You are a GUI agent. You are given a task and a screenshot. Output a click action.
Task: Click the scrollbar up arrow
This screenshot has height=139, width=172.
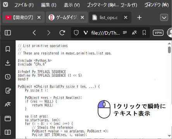169,44
